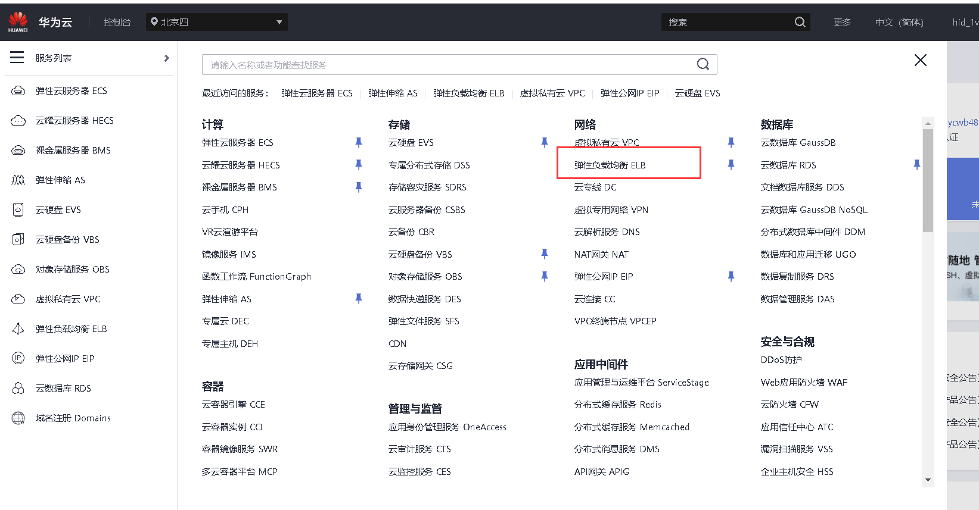Click the ECS icon in sidebar
Image resolution: width=979 pixels, height=510 pixels.
click(18, 91)
